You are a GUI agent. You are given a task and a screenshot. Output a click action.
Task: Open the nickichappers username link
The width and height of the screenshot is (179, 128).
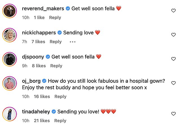[x=39, y=33]
